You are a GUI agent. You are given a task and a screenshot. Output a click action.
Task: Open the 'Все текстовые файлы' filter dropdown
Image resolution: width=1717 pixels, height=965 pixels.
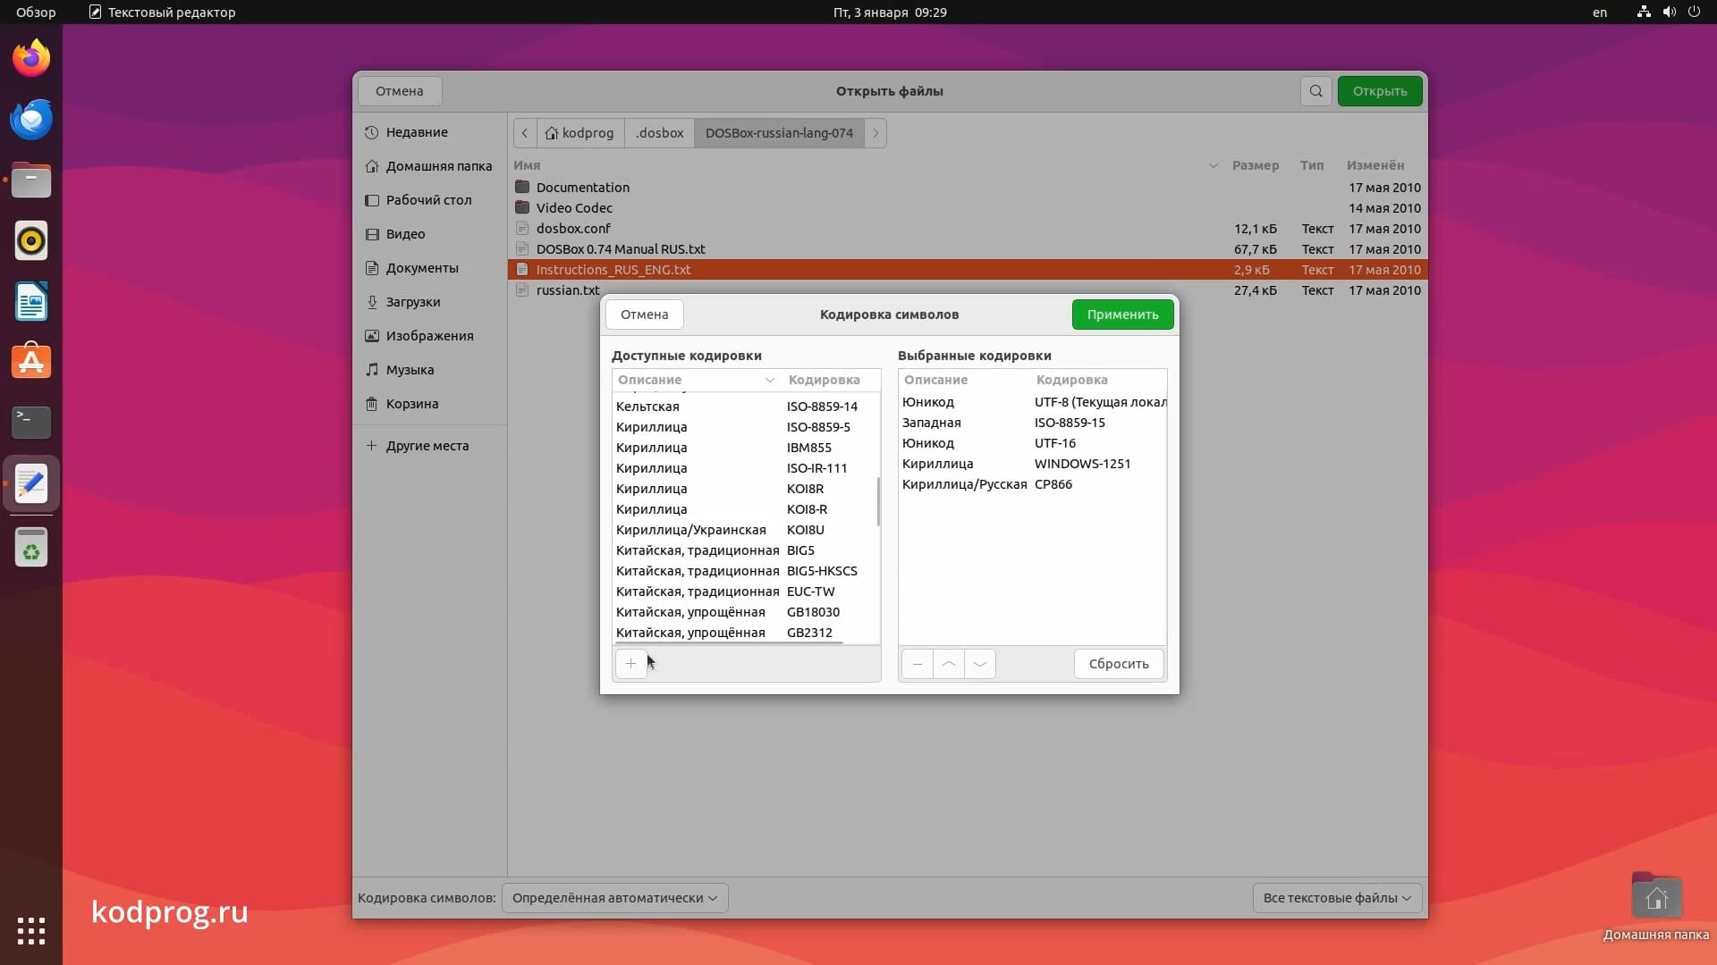(1337, 898)
